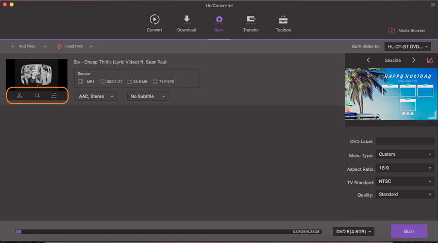
Task: Click the Sia video thumbnail
Action: (x=37, y=74)
